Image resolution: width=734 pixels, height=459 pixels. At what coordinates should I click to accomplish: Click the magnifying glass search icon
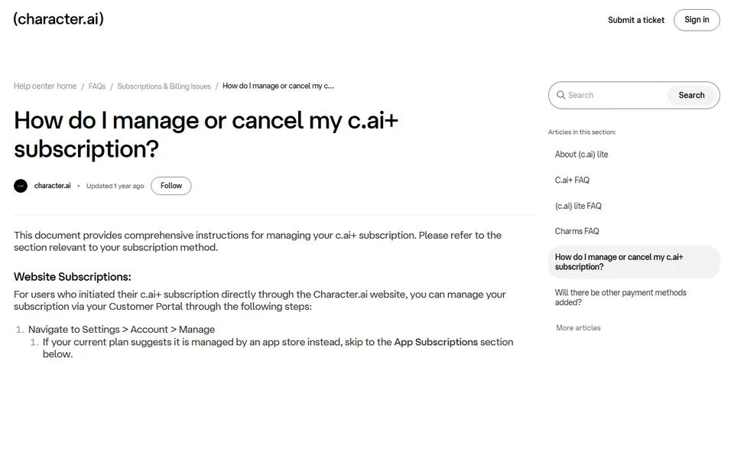pos(560,95)
